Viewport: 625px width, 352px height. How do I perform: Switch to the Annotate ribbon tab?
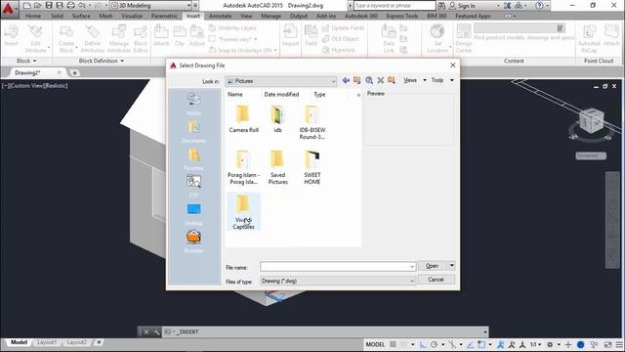220,16
